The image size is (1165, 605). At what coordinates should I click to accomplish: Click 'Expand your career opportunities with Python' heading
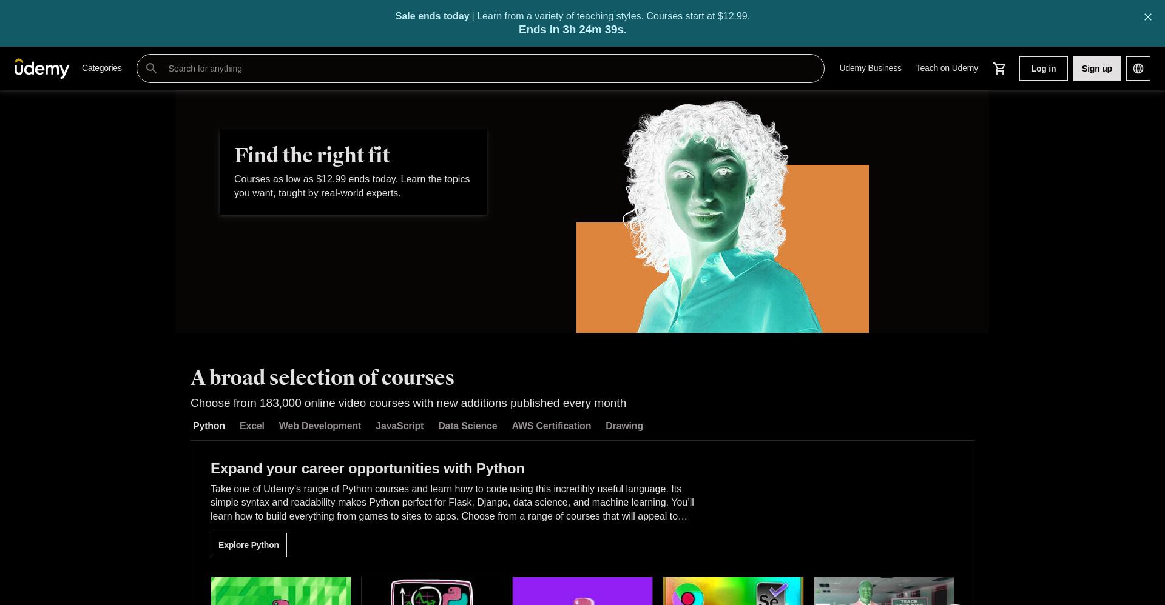click(368, 469)
